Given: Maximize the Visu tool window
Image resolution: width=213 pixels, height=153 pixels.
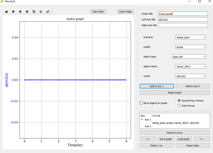Looking at the screenshot, I should coord(199,1).
